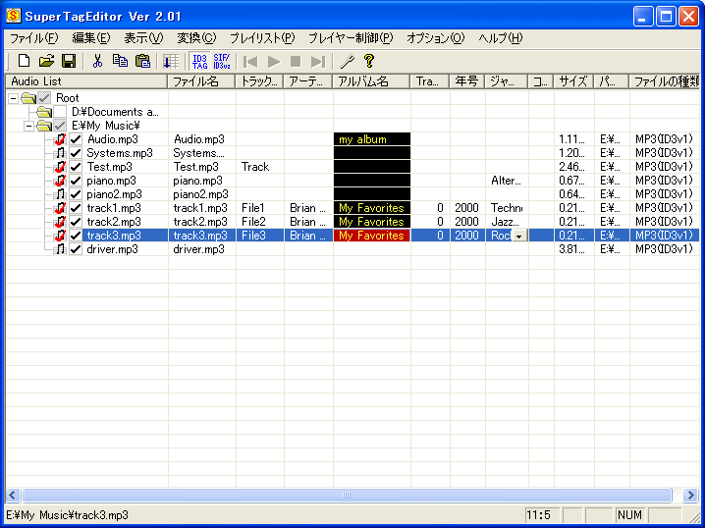This screenshot has width=705, height=528.
Task: Collapse the E:¥My Music tree node
Action: [x=28, y=126]
